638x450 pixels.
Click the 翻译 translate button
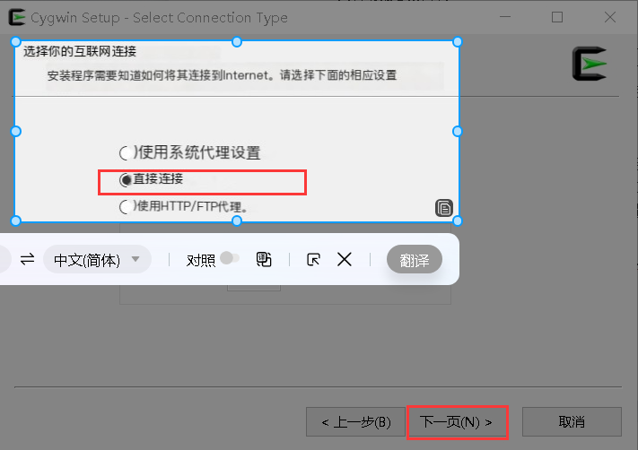pyautogui.click(x=415, y=259)
